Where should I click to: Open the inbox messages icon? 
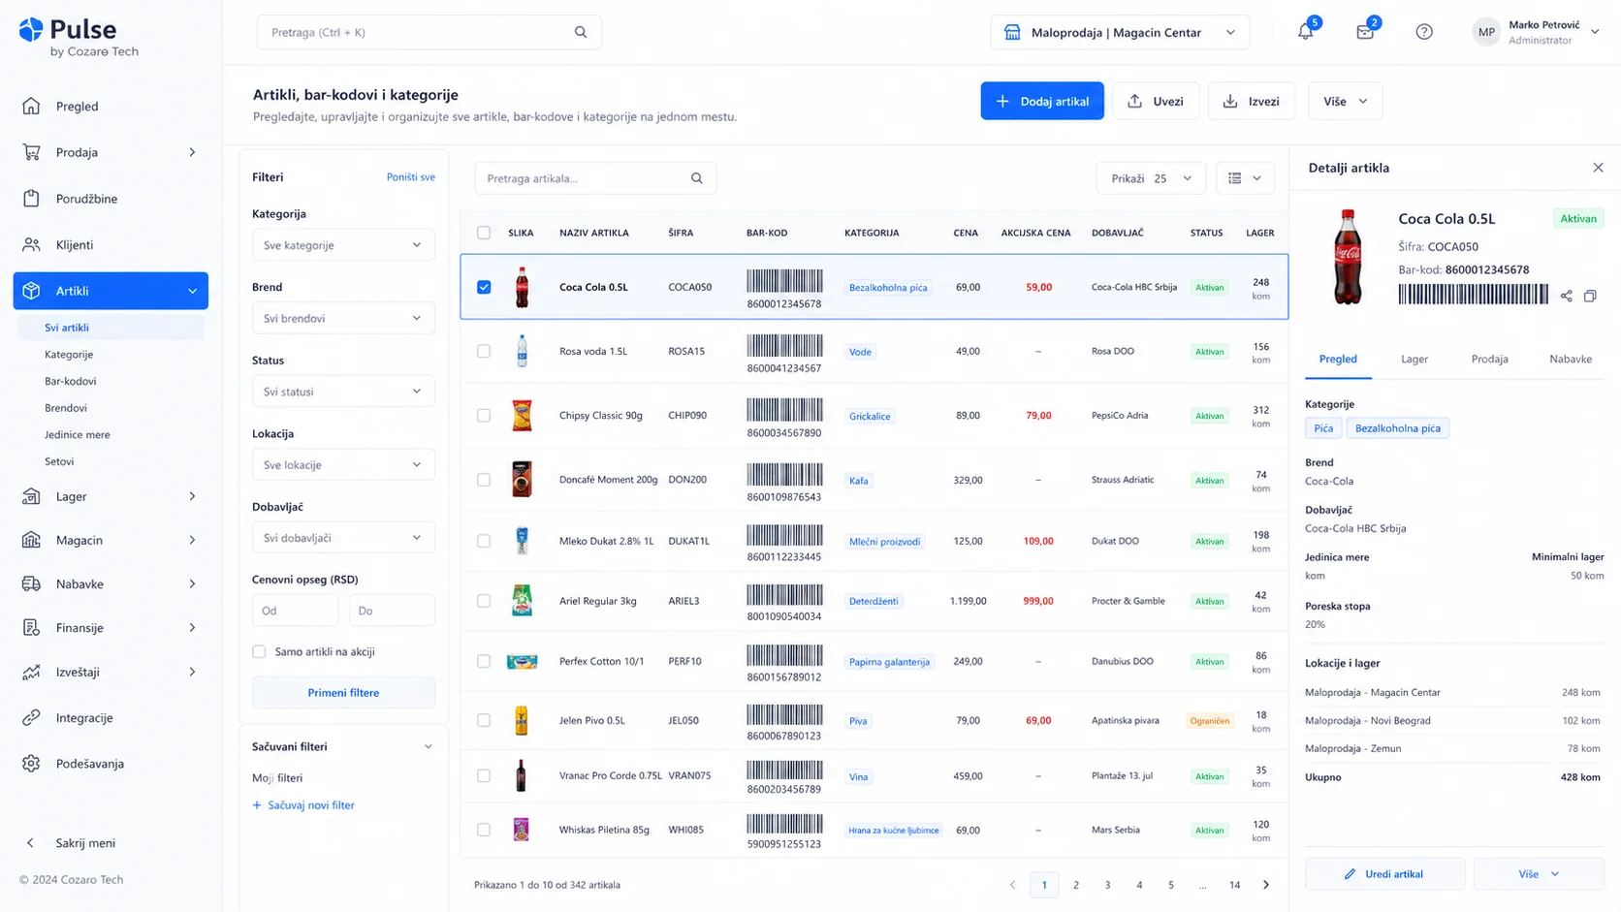coord(1365,32)
